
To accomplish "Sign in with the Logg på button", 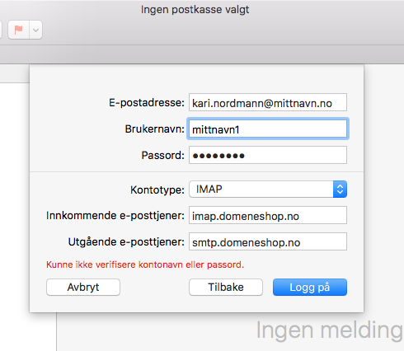I will click(x=310, y=288).
